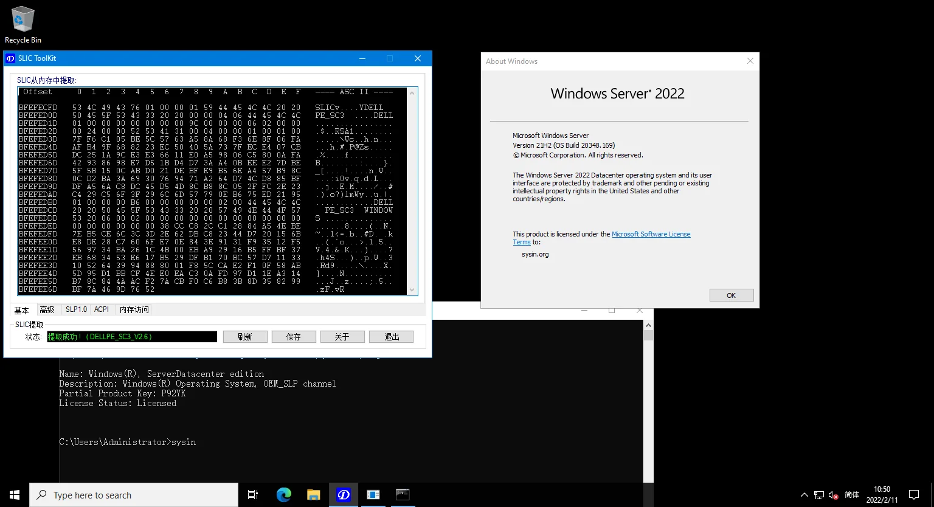Switch to the 内存访问 tab

pyautogui.click(x=134, y=309)
